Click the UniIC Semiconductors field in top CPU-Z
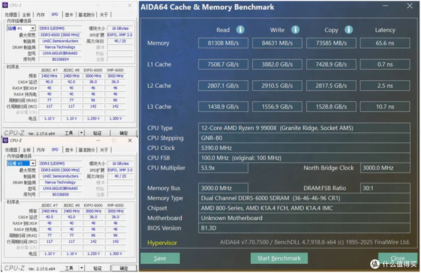Image resolution: width=421 pixels, height=273 pixels. [x=60, y=41]
